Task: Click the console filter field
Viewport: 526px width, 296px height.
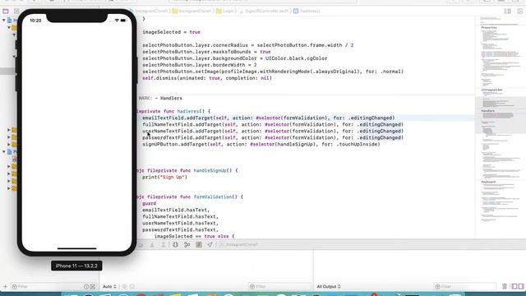Action: [x=465, y=287]
